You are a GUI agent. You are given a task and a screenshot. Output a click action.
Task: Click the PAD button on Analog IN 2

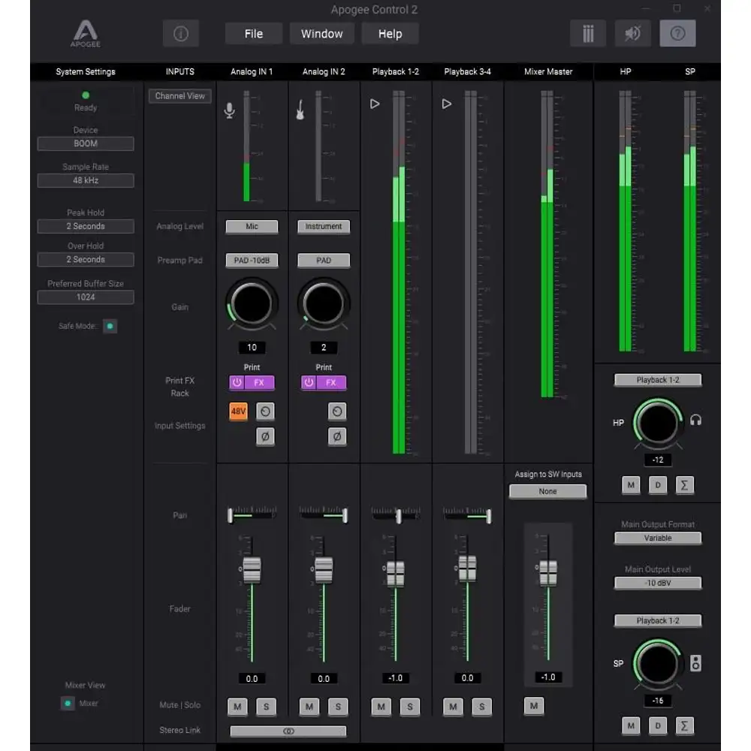(324, 260)
